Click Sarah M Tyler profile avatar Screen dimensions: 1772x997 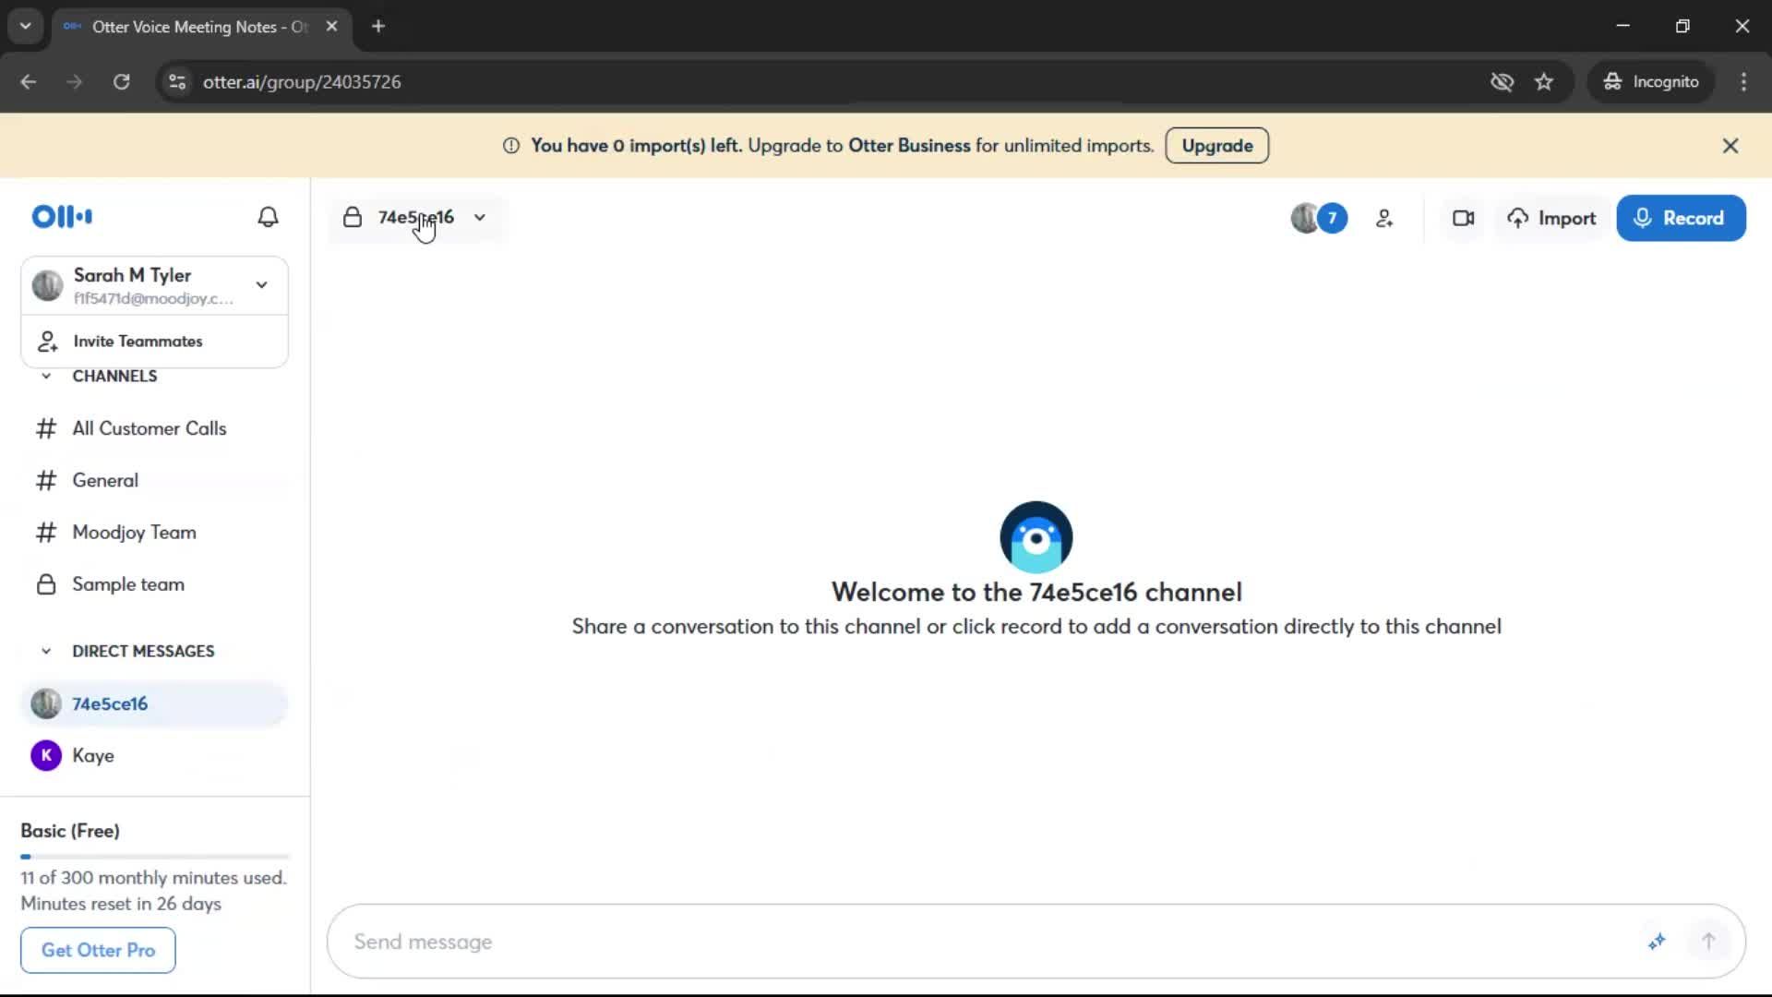47,285
